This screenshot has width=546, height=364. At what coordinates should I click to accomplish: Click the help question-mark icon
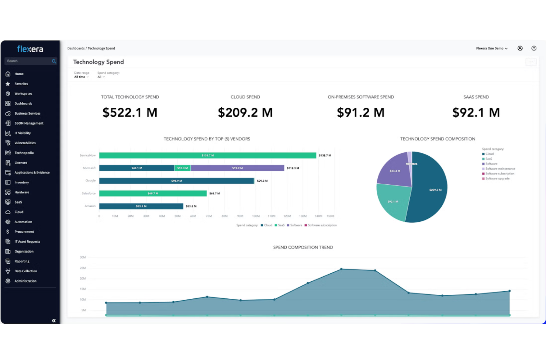pos(533,48)
